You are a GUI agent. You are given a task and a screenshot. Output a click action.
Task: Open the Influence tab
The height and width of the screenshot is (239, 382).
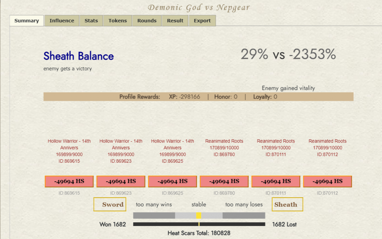click(x=62, y=21)
